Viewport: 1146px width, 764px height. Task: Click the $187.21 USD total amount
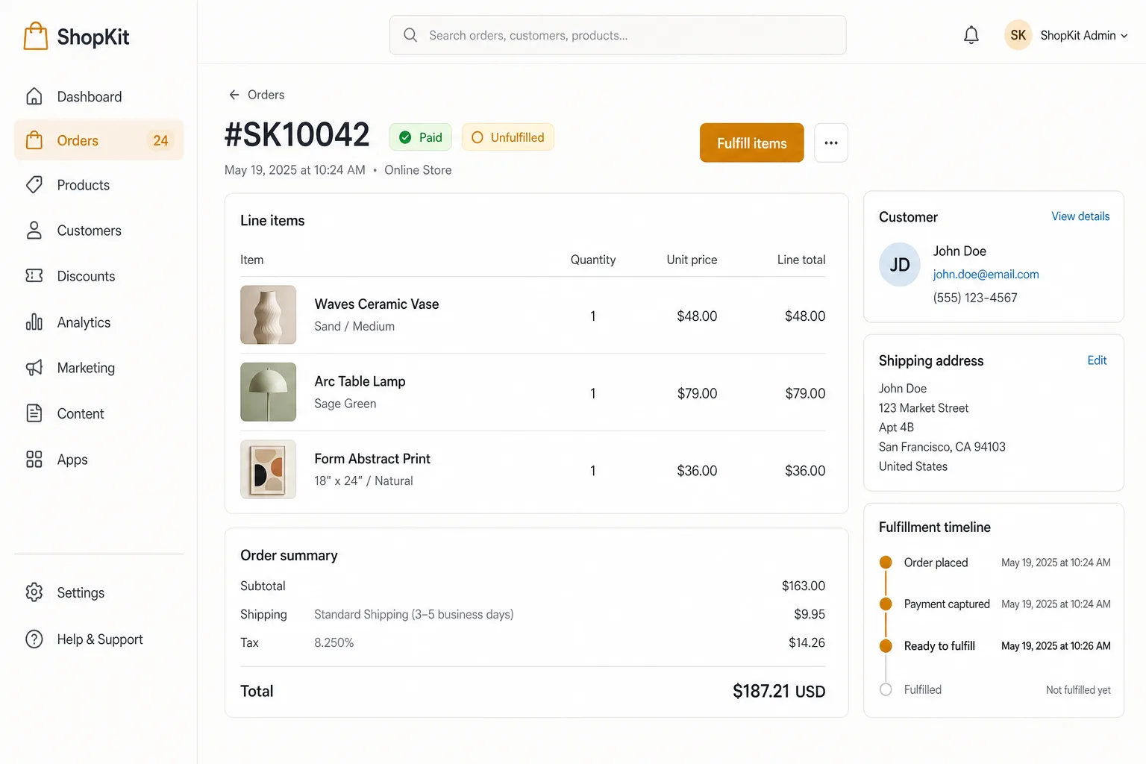point(779,692)
